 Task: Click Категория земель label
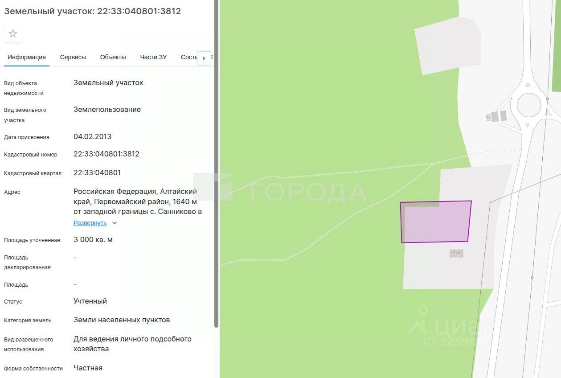[28, 320]
